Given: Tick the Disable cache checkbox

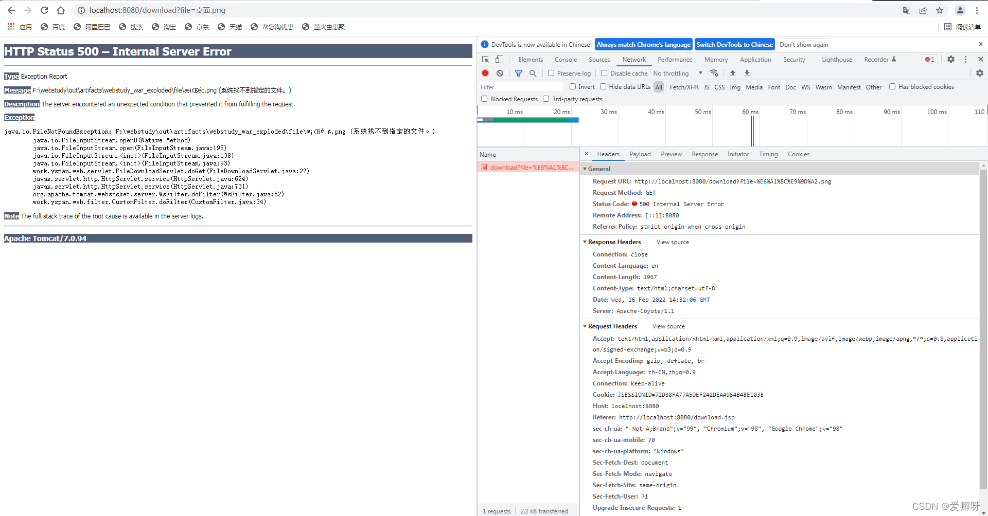Looking at the screenshot, I should click(x=604, y=73).
